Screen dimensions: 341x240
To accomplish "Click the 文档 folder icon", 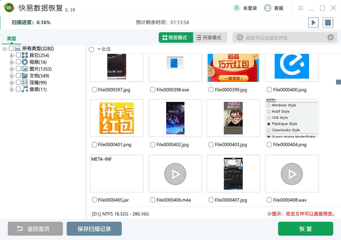I will [x=25, y=76].
